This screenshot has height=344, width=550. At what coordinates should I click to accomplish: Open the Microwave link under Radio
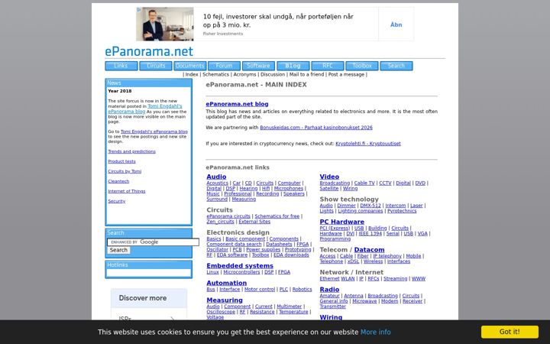[364, 301]
